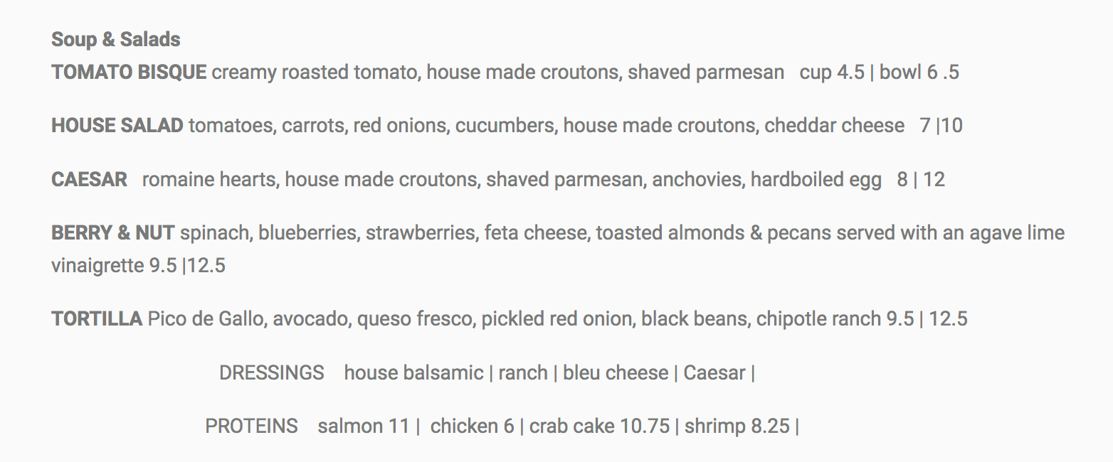Click the bowl 6 .5 price text

[x=919, y=72]
